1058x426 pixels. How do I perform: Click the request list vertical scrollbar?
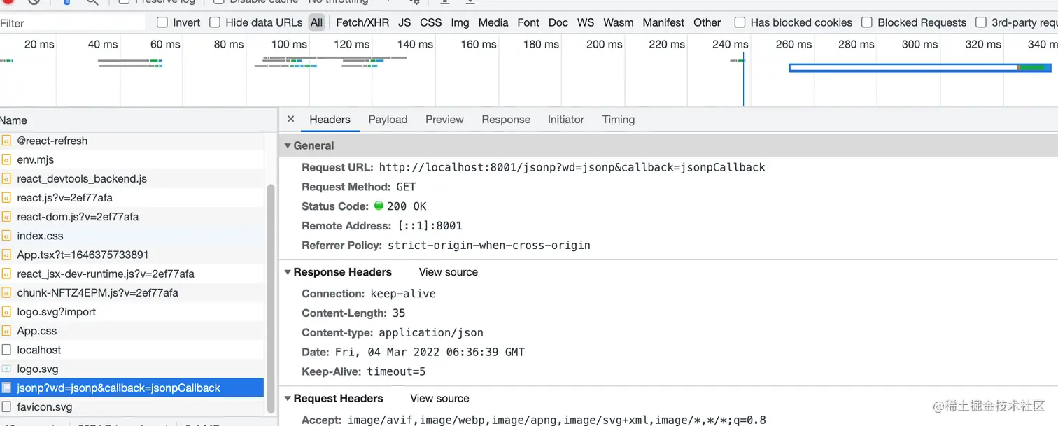(271, 299)
